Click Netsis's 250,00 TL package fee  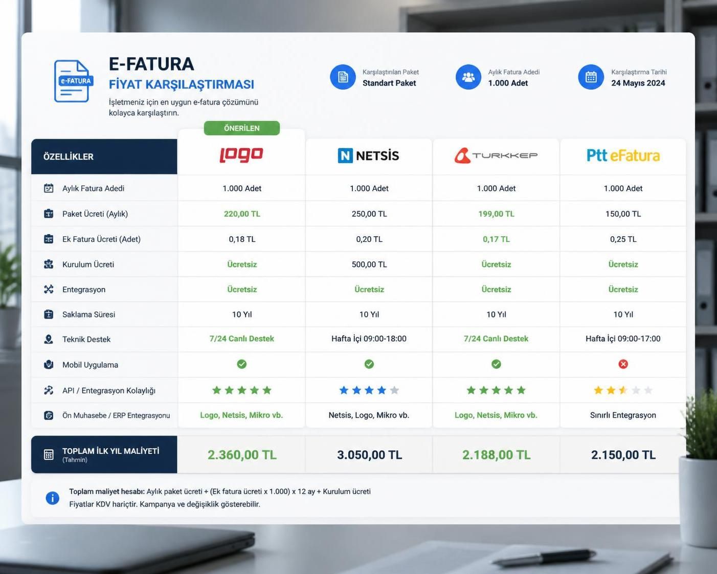pyautogui.click(x=369, y=214)
